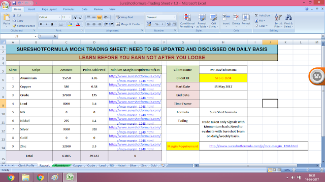Toggle Bold formatting
The image size is (325, 182).
(x=41, y=24)
